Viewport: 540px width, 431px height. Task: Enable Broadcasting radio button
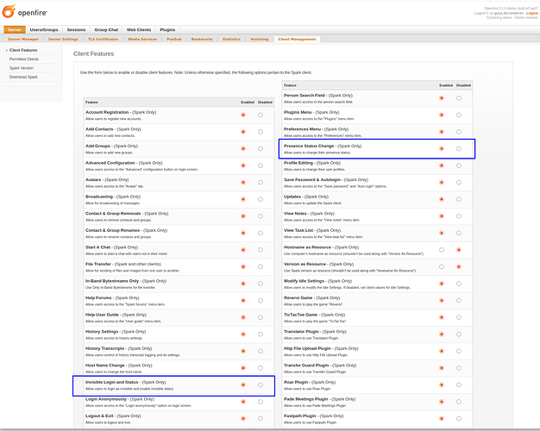(243, 199)
